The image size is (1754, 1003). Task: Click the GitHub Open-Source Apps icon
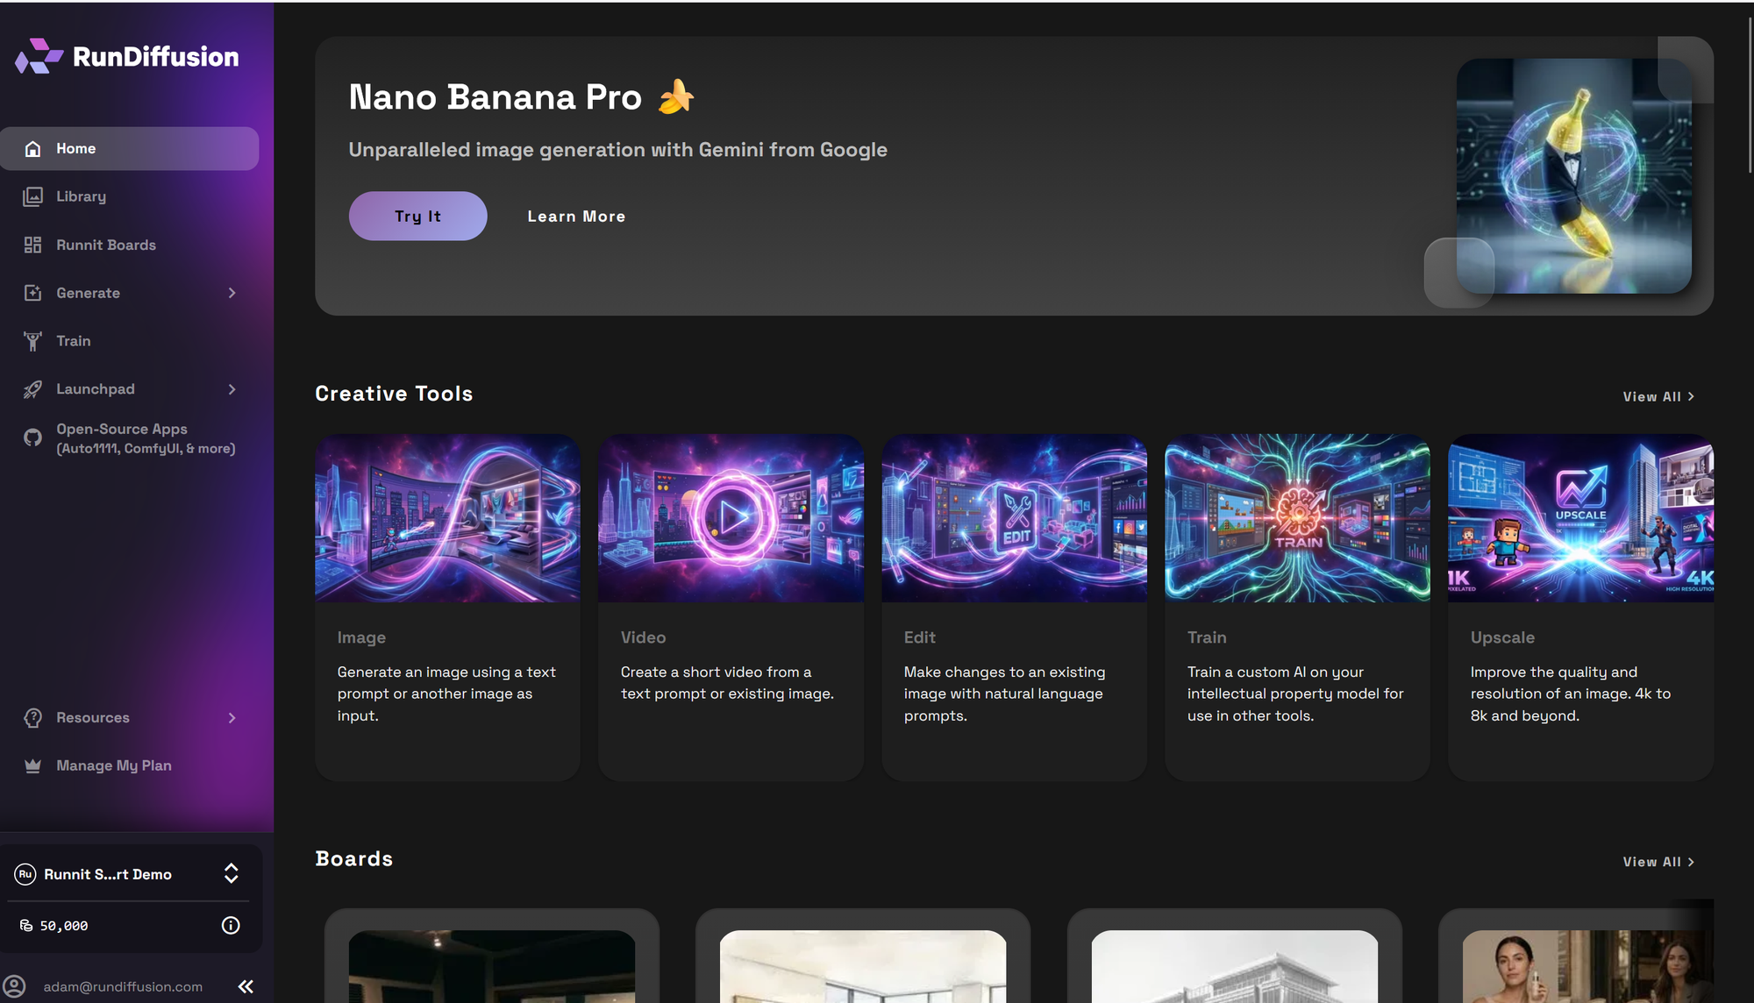(x=32, y=437)
